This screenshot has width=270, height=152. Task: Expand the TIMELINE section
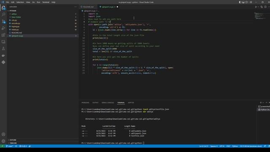tap(43, 143)
